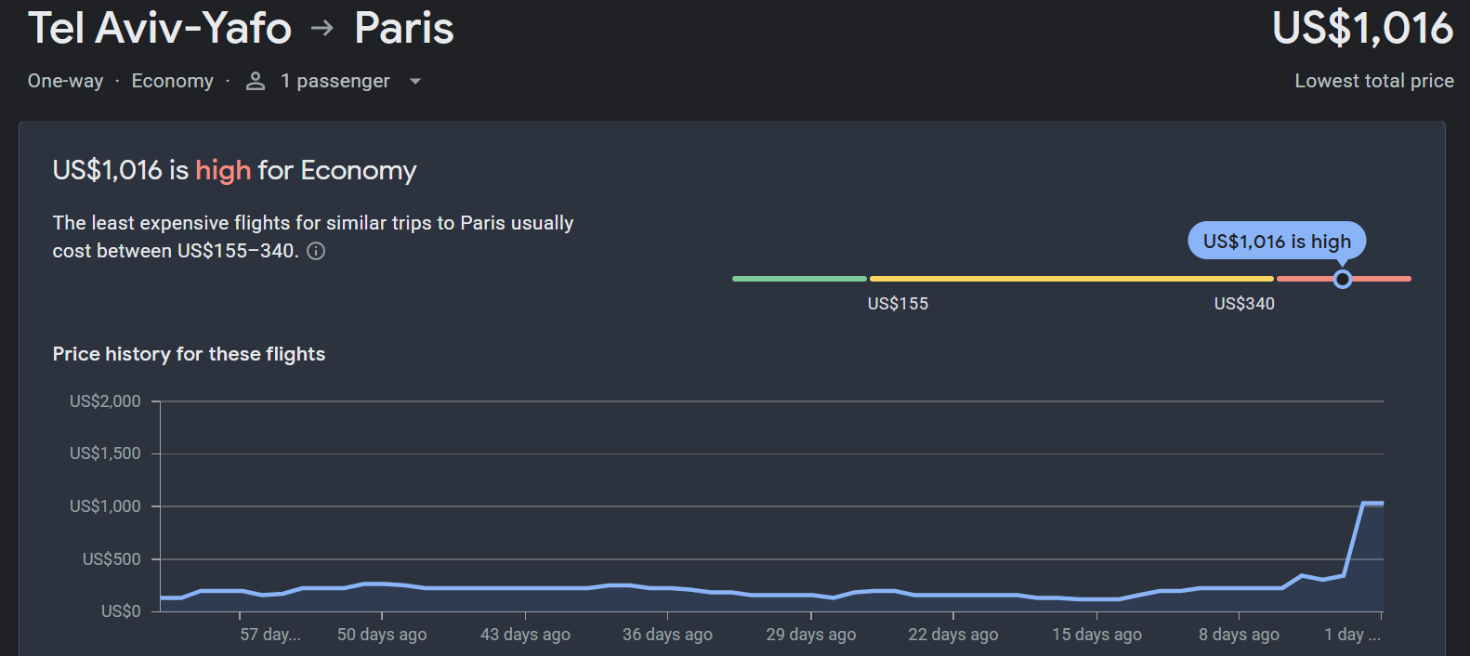Click the 'Price history for these flights' heading
Image resolution: width=1470 pixels, height=656 pixels.
(189, 354)
